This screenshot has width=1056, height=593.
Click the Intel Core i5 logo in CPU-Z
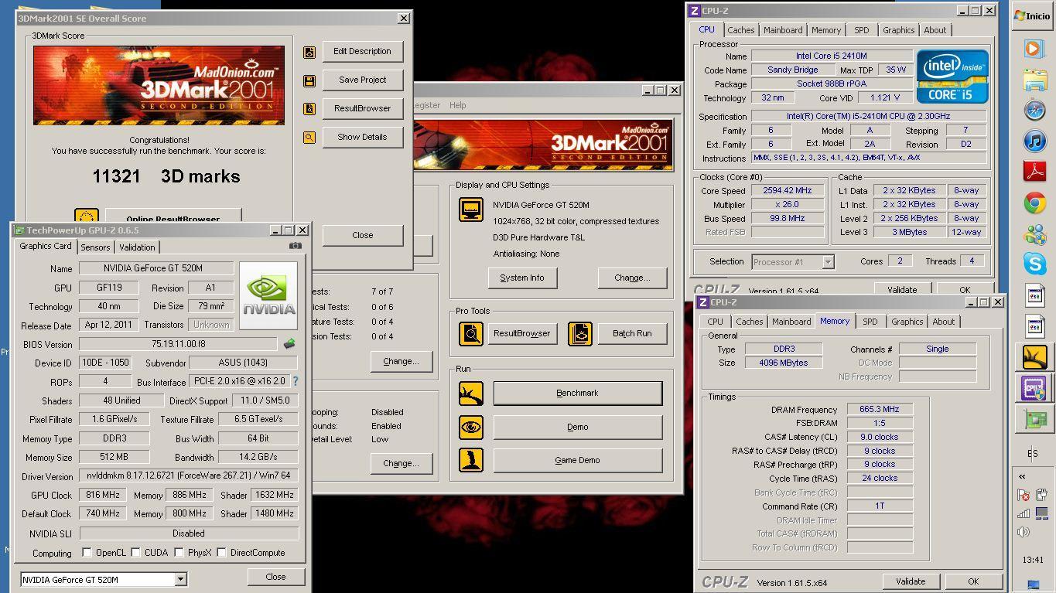(x=952, y=77)
